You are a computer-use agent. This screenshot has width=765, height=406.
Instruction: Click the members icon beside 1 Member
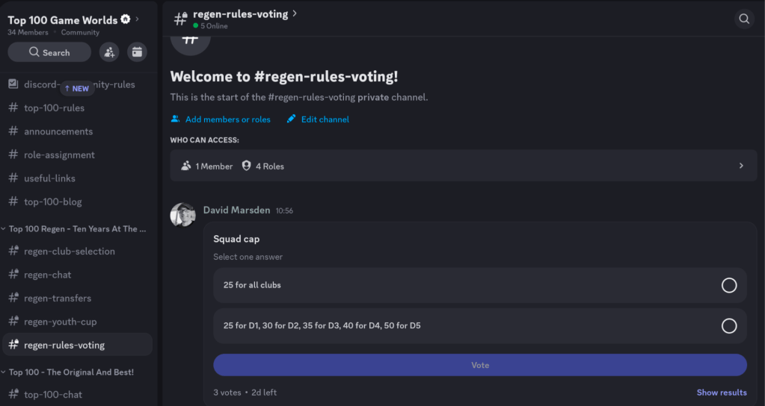pyautogui.click(x=186, y=166)
